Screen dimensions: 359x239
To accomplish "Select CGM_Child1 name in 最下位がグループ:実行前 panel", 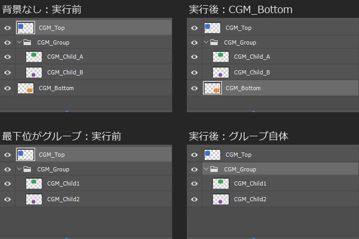I will coord(63,184).
